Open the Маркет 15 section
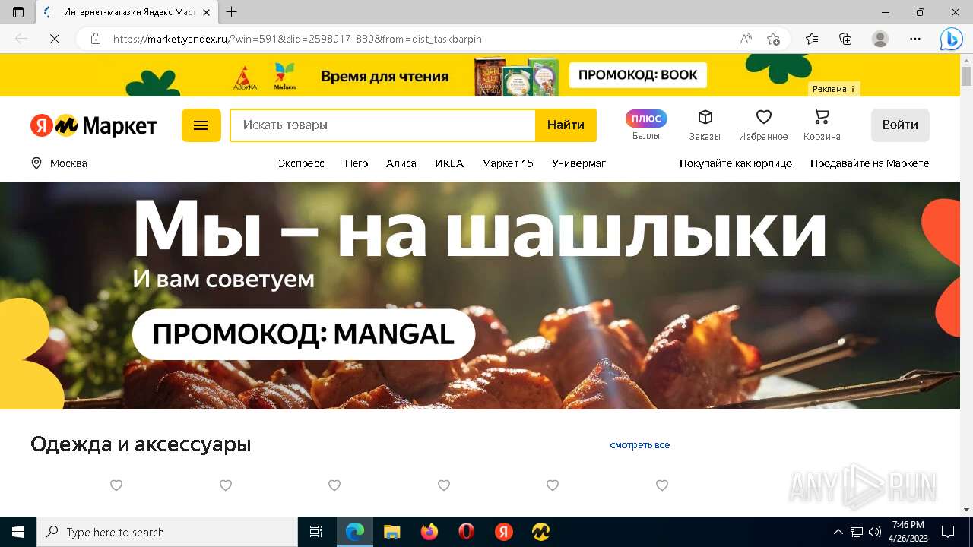The image size is (973, 547). [508, 163]
